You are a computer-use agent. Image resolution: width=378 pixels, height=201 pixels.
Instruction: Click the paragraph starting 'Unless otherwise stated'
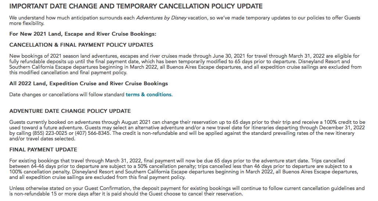pos(184,191)
